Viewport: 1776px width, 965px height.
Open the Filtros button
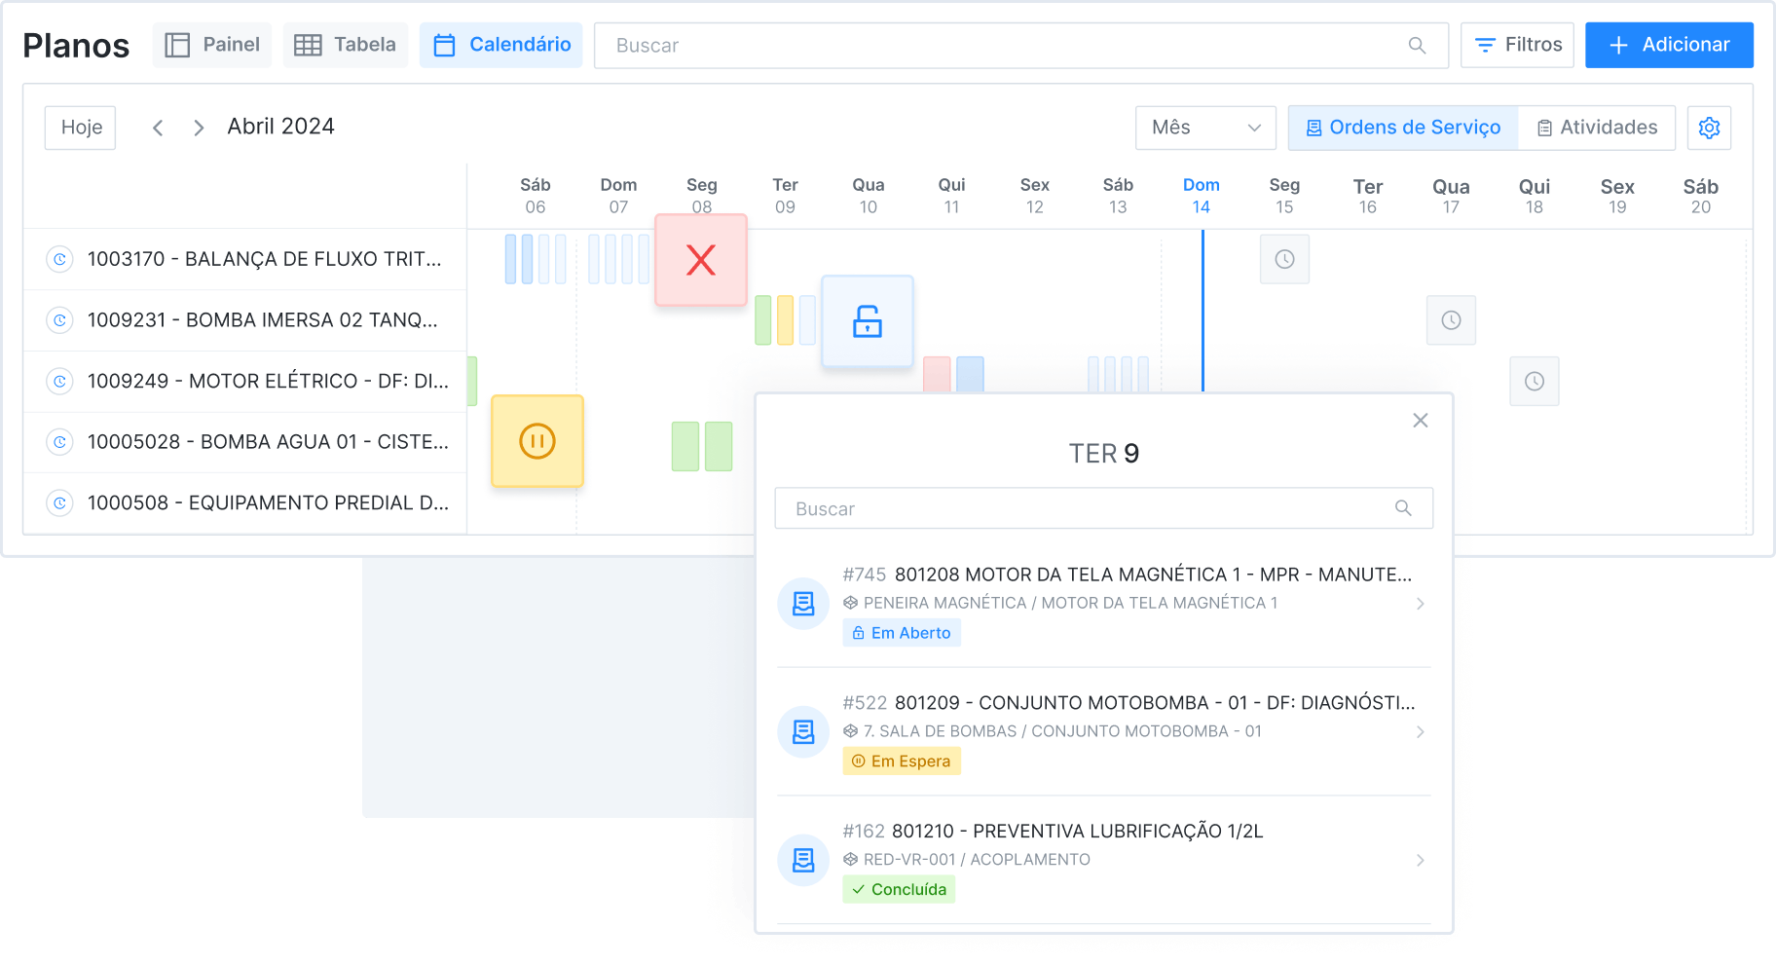pos(1517,45)
